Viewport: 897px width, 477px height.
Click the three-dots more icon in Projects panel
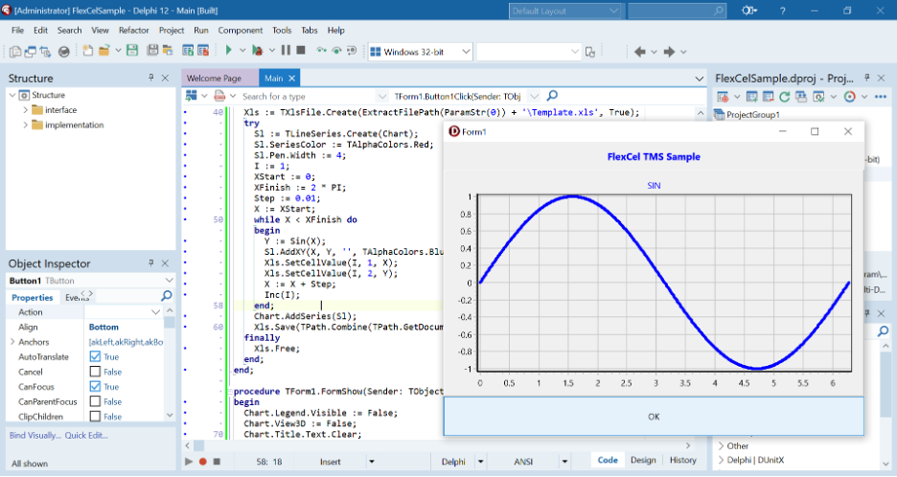[x=881, y=97]
